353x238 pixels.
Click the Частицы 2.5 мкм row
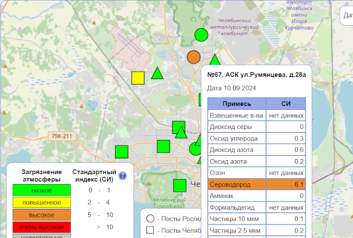[x=257, y=230]
